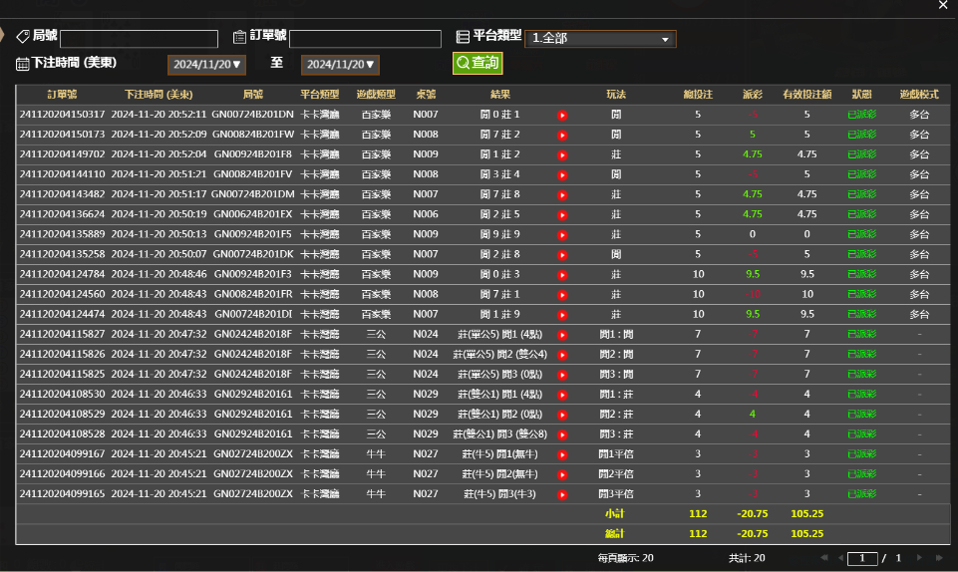958x572 pixels.
Task: Jump to first page arrow
Action: (822, 559)
